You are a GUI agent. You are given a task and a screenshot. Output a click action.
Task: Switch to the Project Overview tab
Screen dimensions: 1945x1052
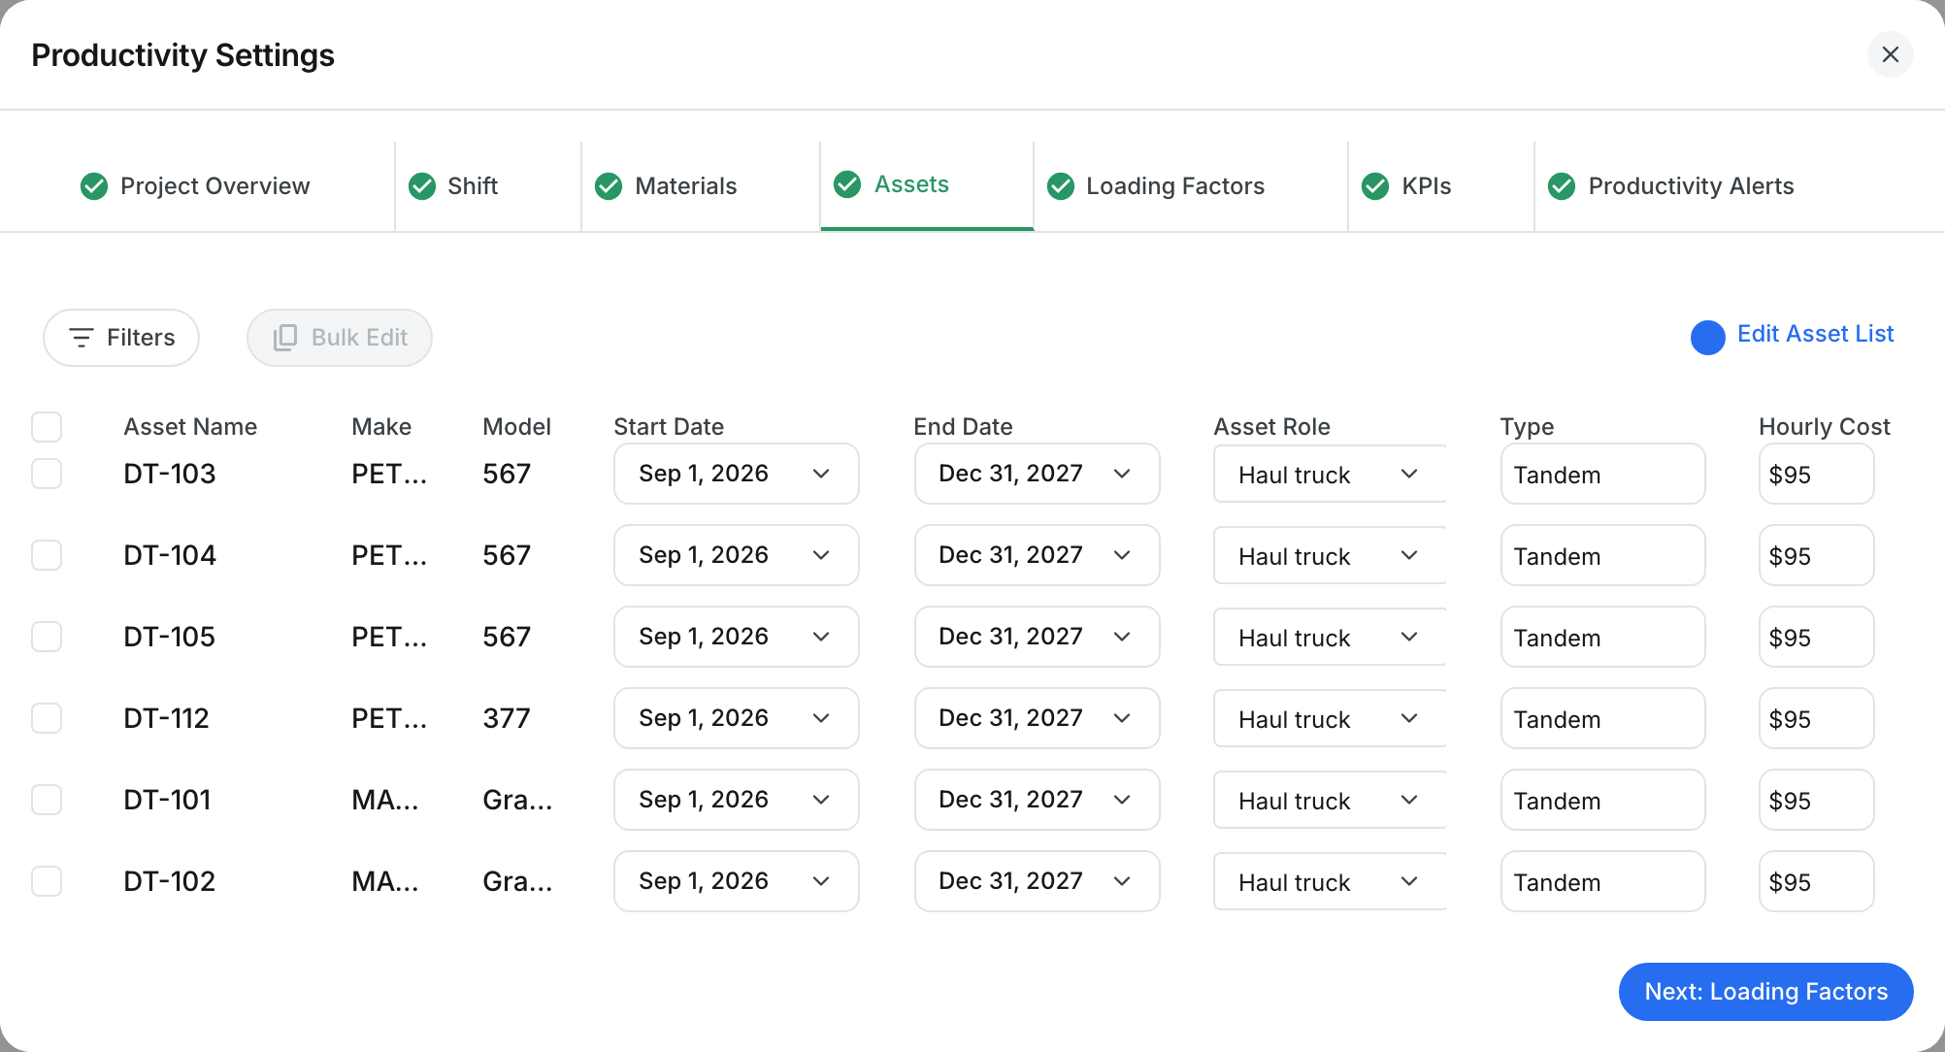(x=197, y=185)
